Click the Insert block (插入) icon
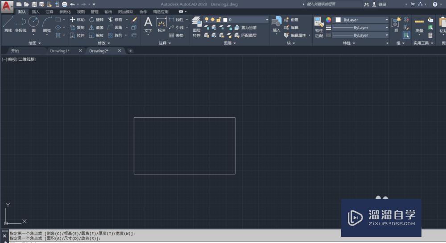Screen dimensions: 446x243 coord(276,25)
